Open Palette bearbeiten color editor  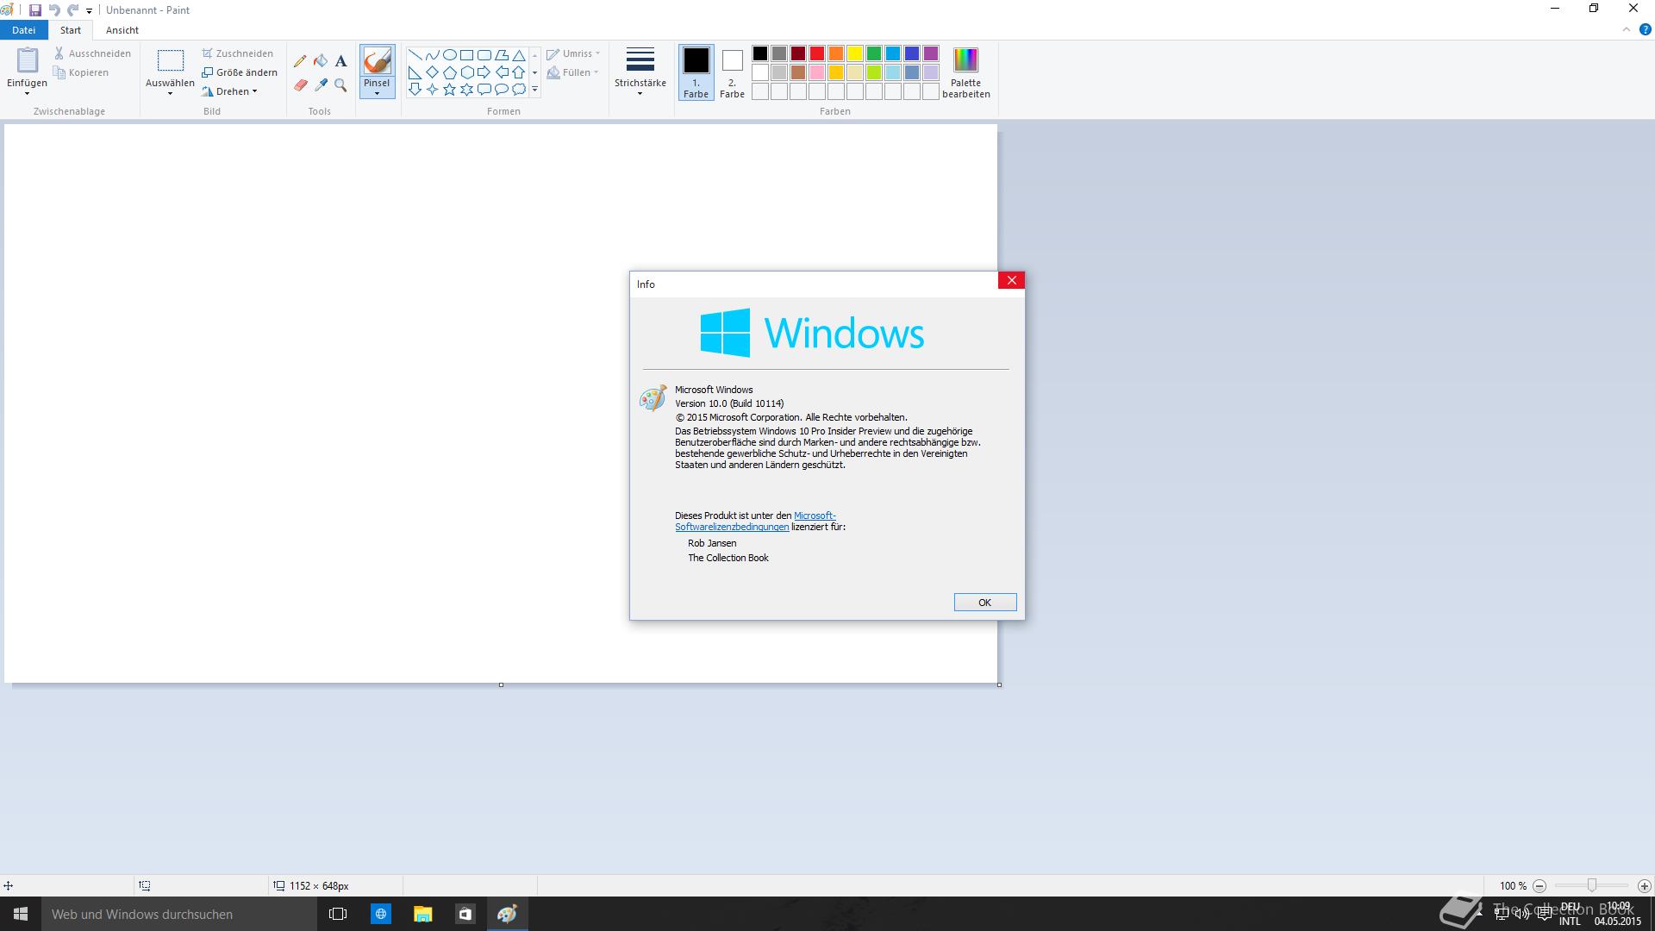pos(965,72)
